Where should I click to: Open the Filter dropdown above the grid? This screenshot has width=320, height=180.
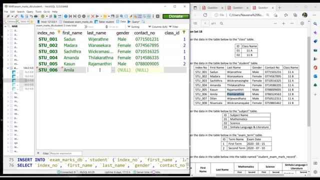[173, 26]
